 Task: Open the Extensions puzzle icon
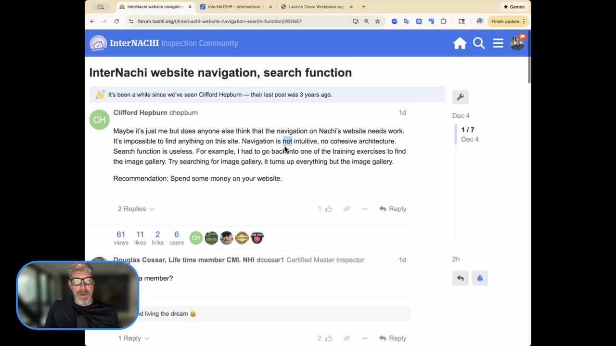tap(443, 21)
